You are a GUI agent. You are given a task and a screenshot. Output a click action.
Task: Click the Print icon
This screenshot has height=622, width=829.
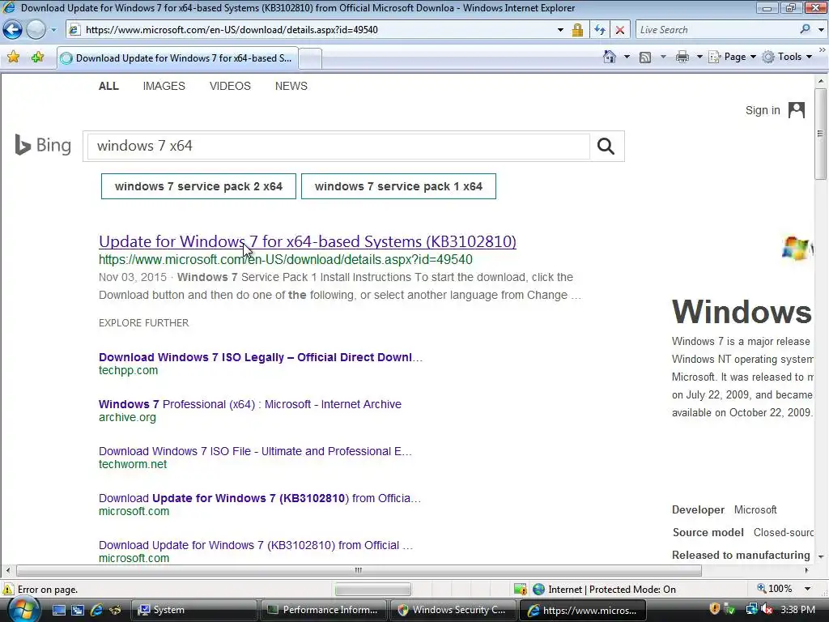point(682,58)
